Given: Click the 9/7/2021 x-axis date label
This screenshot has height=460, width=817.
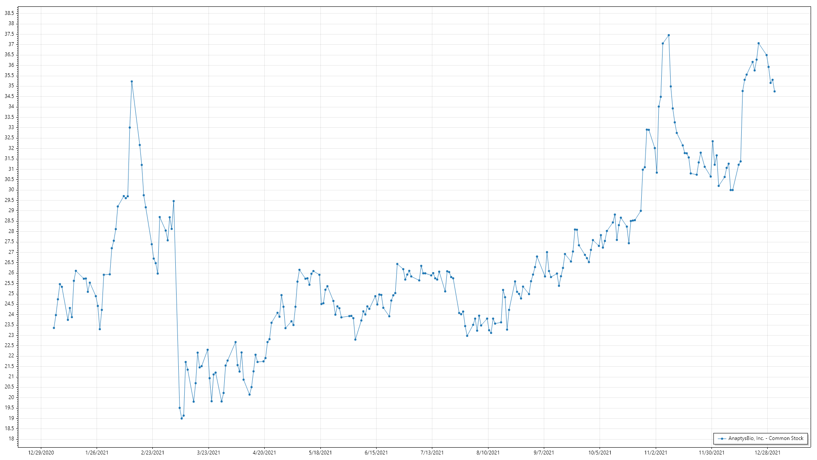Looking at the screenshot, I should click(x=544, y=453).
